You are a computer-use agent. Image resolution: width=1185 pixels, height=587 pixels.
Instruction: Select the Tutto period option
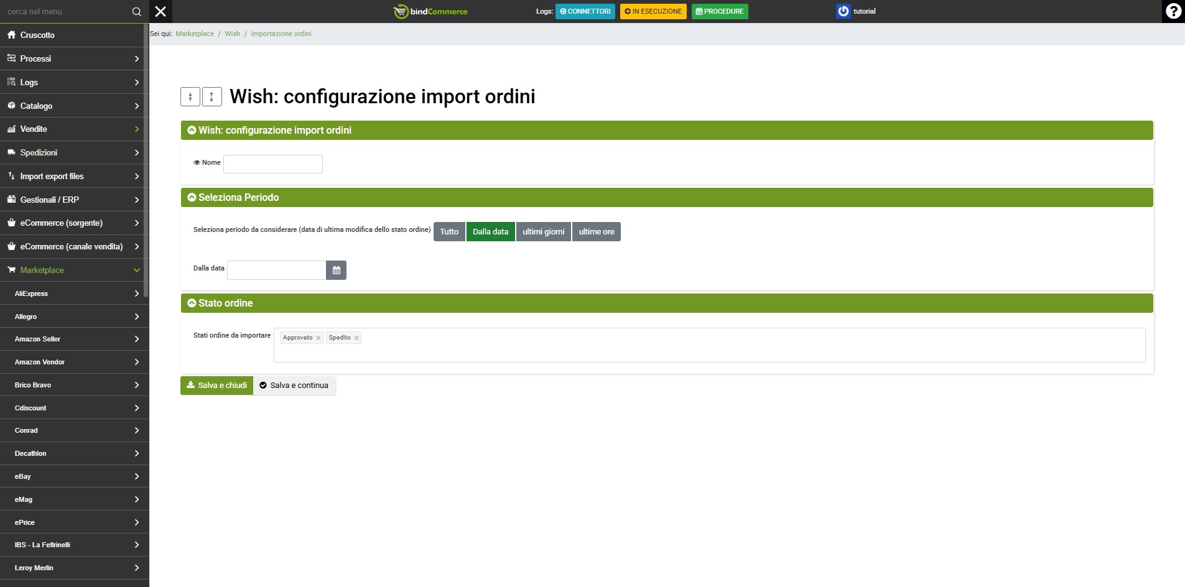tap(449, 232)
